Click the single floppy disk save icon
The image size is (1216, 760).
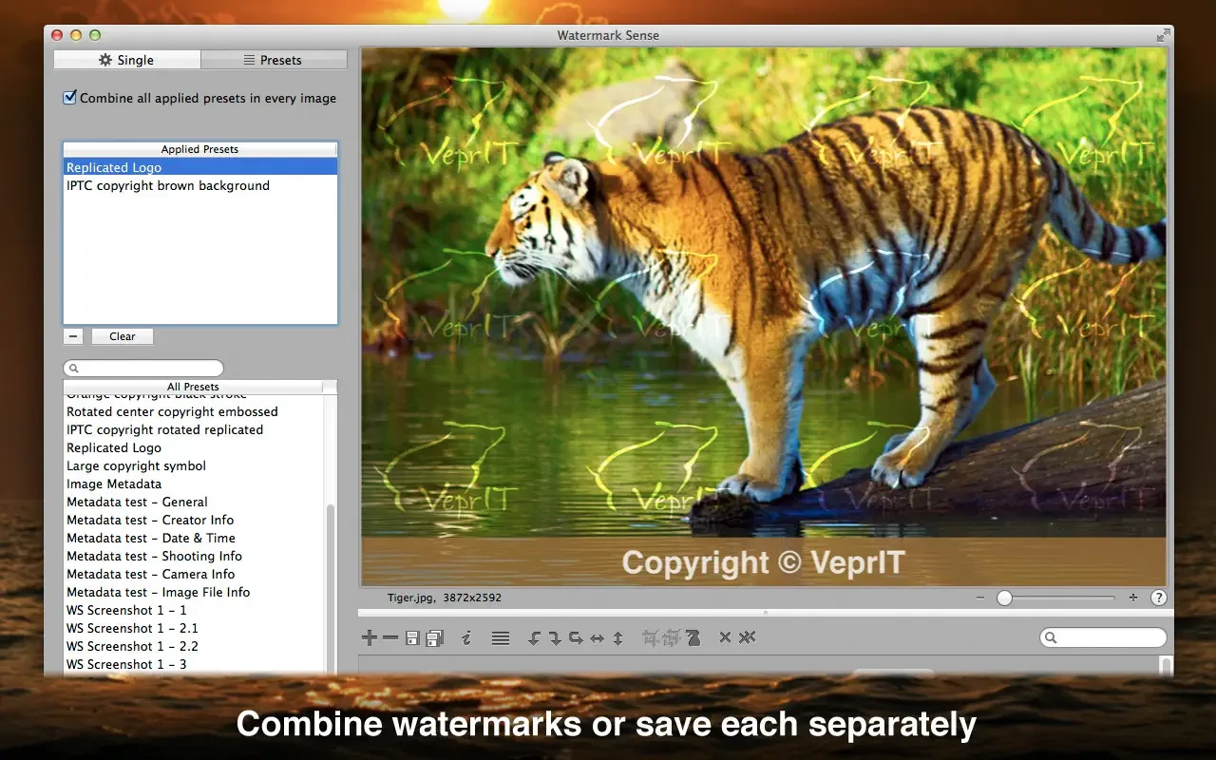coord(412,638)
